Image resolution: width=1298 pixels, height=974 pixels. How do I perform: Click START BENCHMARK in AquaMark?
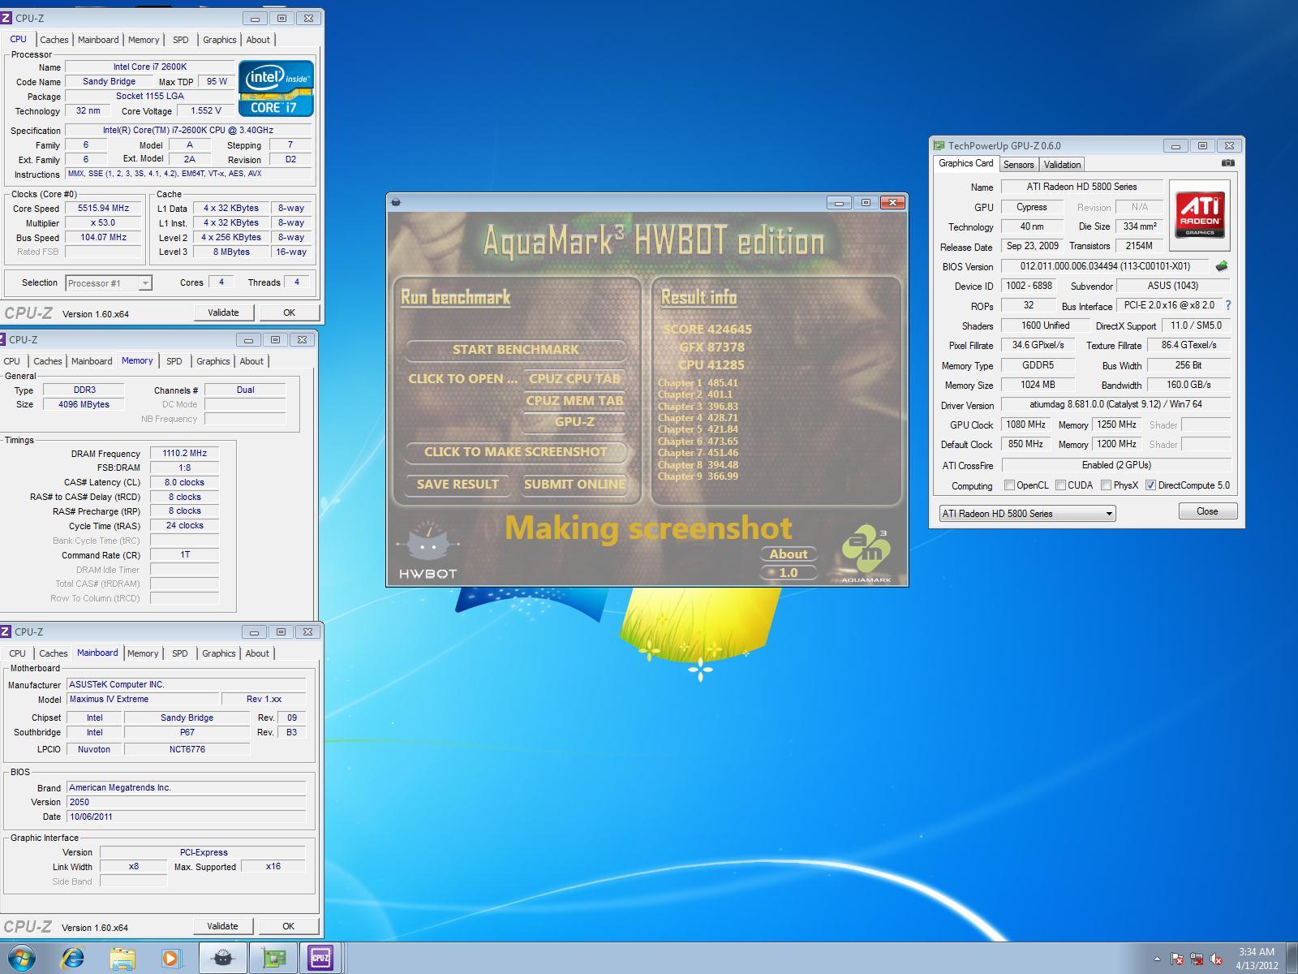(x=515, y=350)
